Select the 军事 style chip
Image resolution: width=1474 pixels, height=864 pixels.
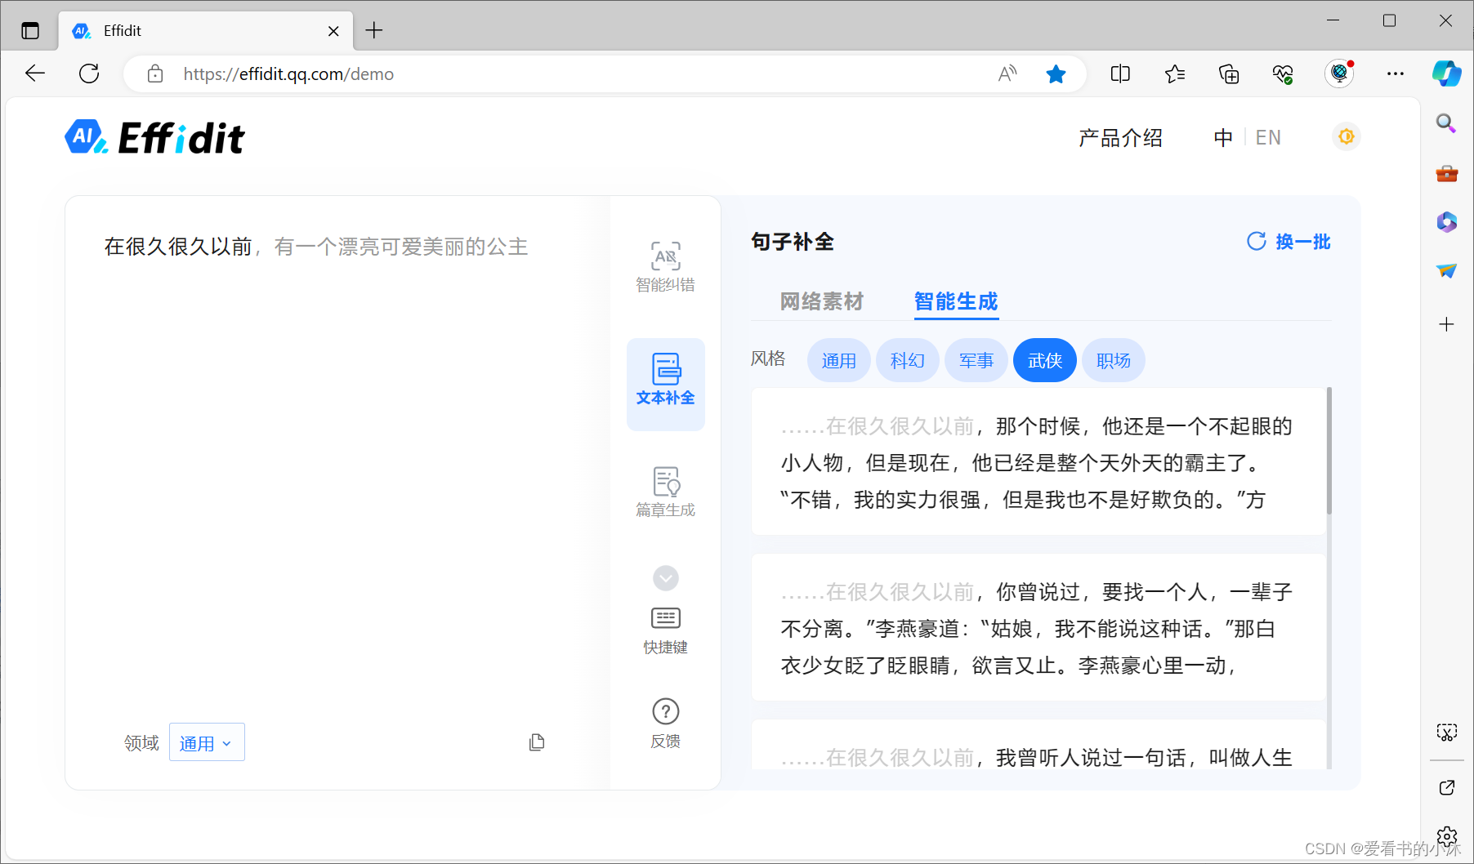976,360
